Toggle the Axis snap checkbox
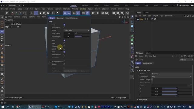The image size is (194, 109). pos(65,52)
